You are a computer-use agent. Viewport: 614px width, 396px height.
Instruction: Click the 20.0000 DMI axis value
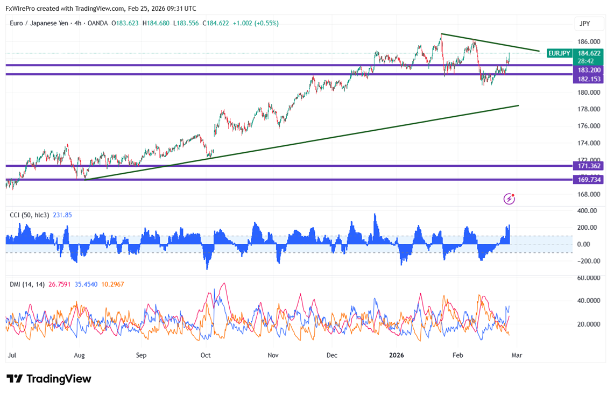pos(589,324)
